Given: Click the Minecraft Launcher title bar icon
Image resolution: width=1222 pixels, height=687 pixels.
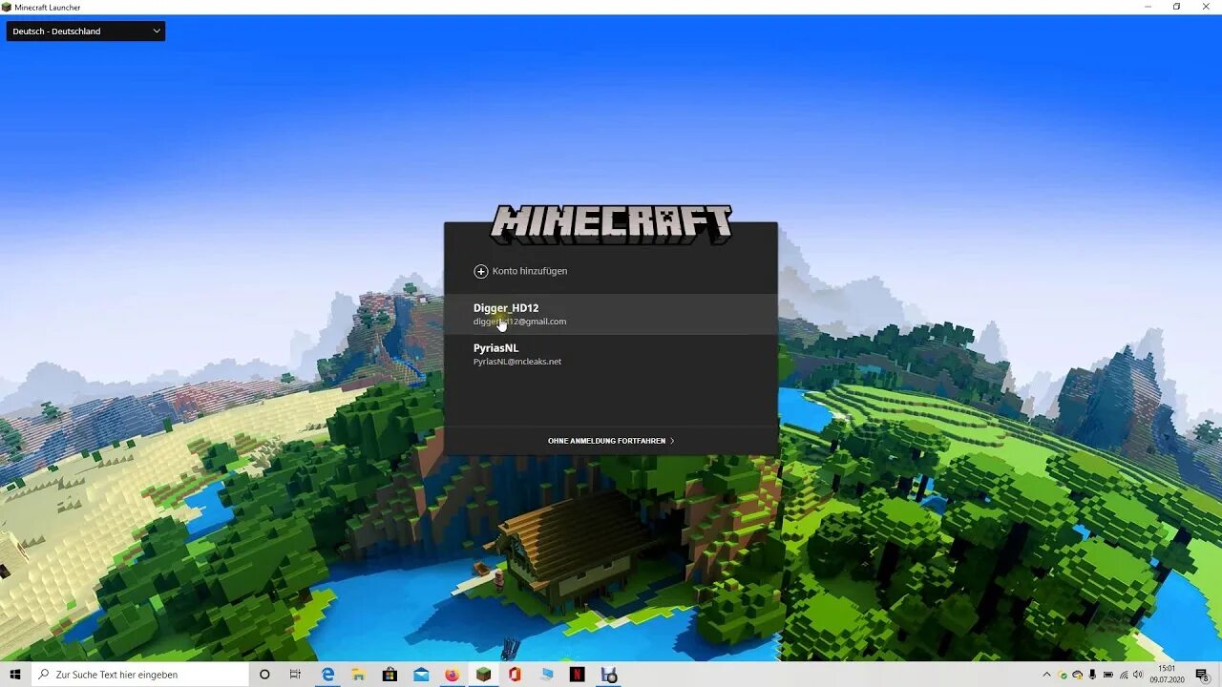Looking at the screenshot, I should coord(7,7).
